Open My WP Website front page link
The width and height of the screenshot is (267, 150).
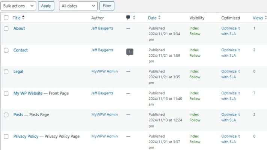28,93
